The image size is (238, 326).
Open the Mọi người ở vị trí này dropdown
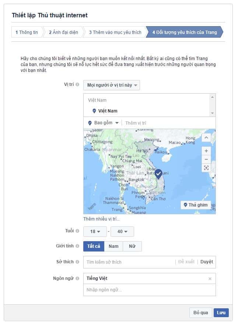point(112,85)
